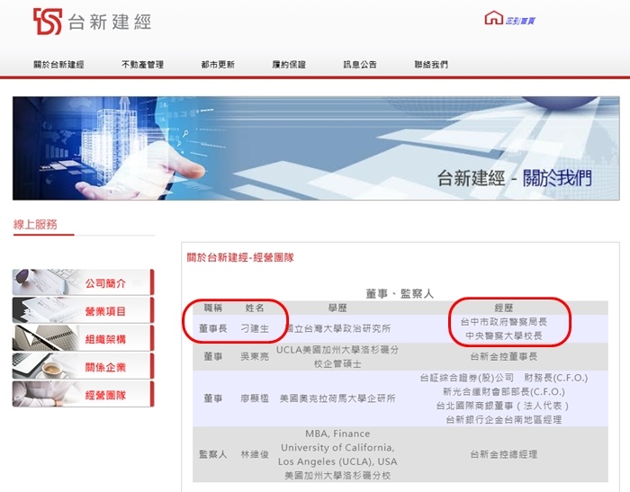The height and width of the screenshot is (492, 630).
Task: Click the home (house) icon at top right
Action: (x=493, y=19)
